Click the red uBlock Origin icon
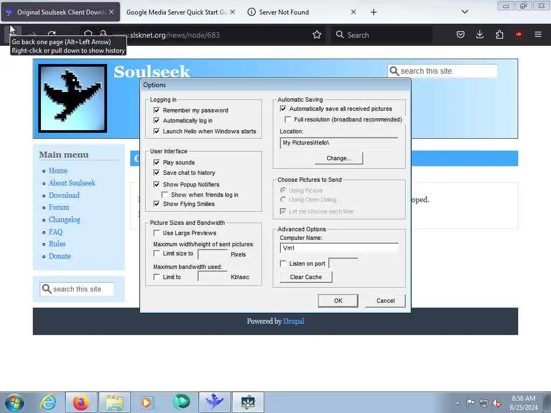The width and height of the screenshot is (551, 413). 518,34
